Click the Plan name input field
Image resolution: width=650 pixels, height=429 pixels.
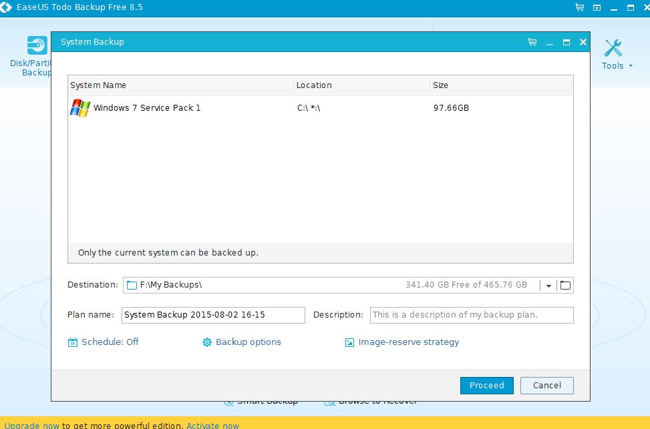click(213, 315)
